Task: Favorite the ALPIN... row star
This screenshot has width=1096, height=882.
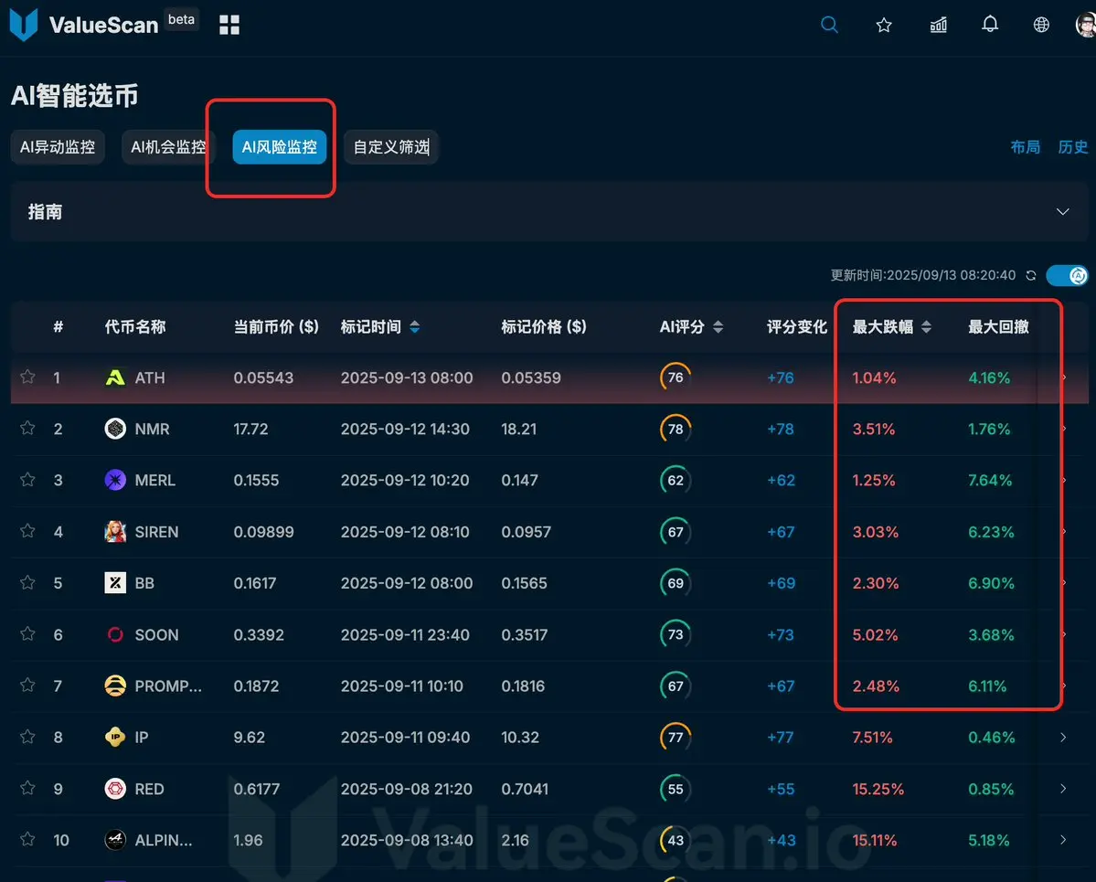Action: (x=27, y=839)
